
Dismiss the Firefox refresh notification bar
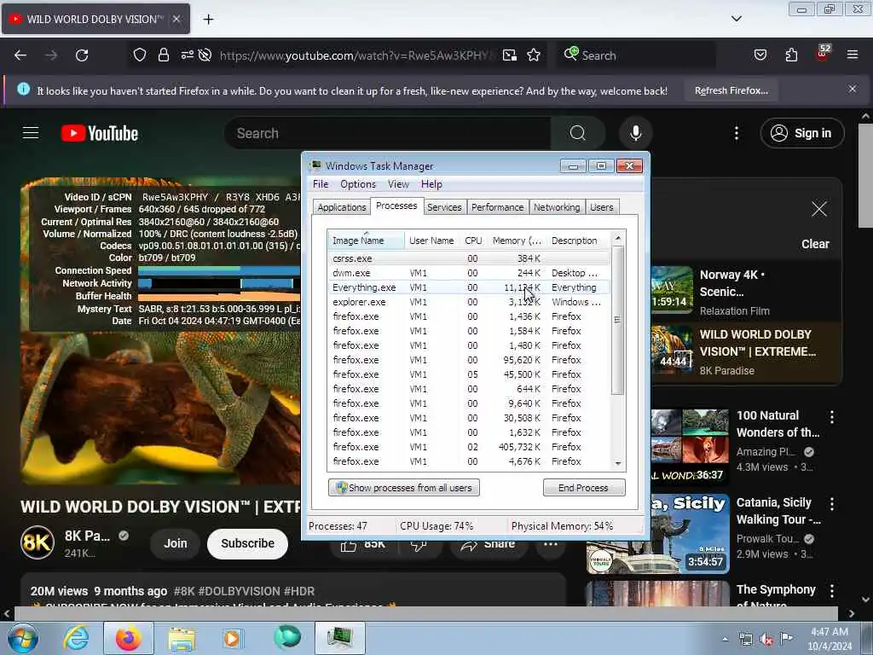(853, 89)
